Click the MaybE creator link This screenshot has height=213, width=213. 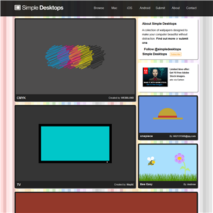tap(130, 185)
